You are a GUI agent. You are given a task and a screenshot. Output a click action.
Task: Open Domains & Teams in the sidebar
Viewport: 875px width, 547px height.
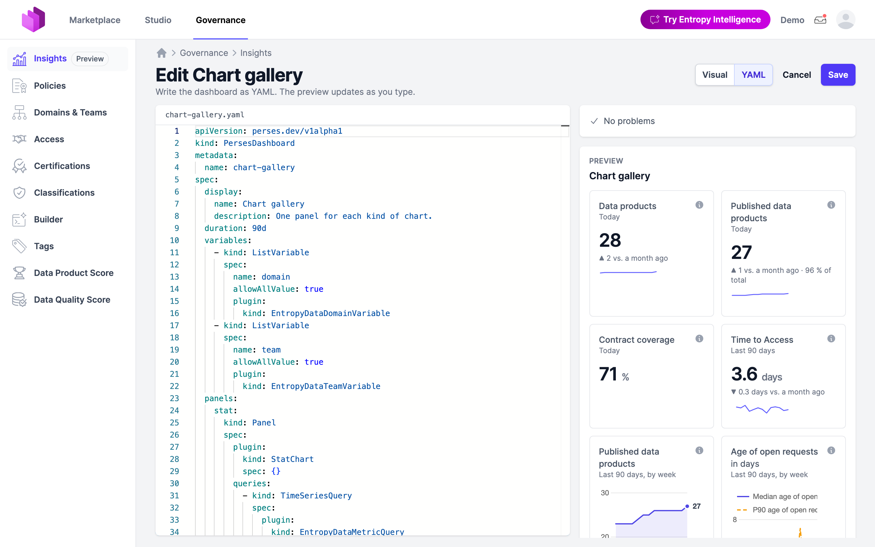click(68, 112)
